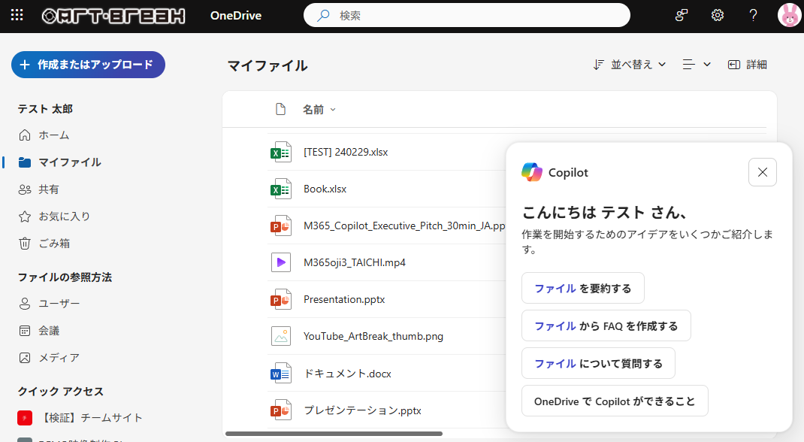Open the view layout options dropdown

pos(697,65)
